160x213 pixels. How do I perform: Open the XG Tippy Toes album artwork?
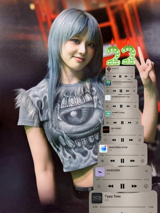(97, 198)
